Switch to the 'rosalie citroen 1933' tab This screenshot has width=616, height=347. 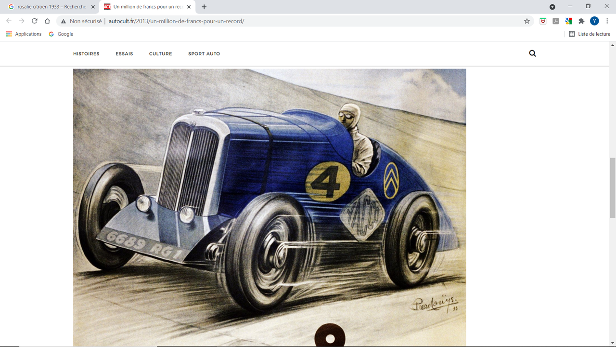coord(51,7)
